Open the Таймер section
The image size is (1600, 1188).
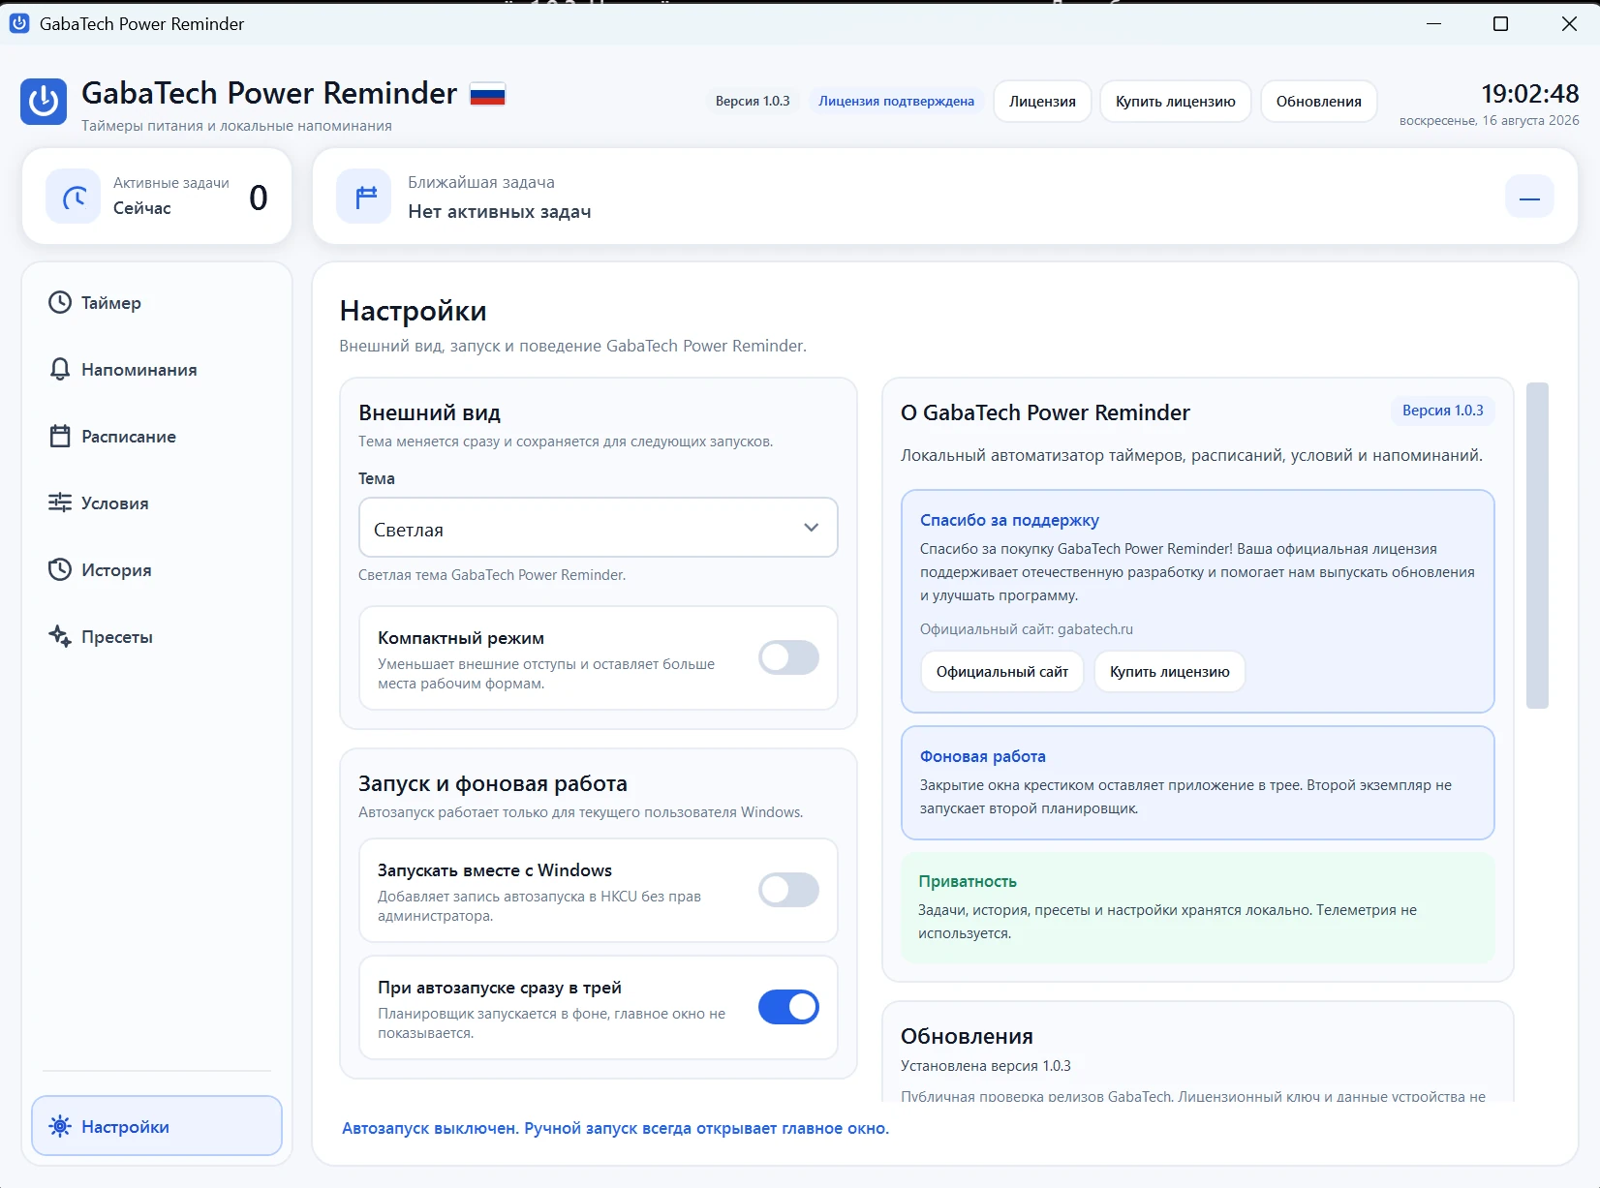157,302
